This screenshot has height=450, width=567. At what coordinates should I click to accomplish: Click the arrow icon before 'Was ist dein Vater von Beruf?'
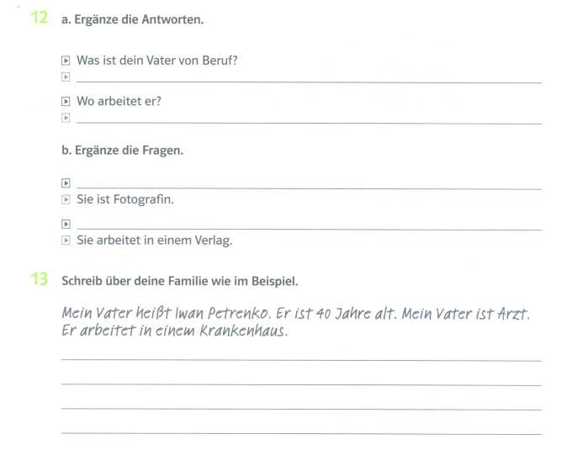(x=66, y=61)
